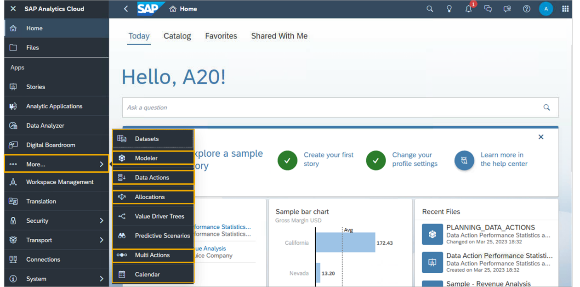
Task: Open the discussions chat icon
Action: point(488,9)
